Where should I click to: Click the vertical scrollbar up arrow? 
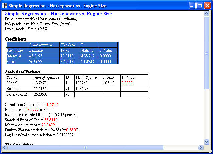[x=206, y=14]
